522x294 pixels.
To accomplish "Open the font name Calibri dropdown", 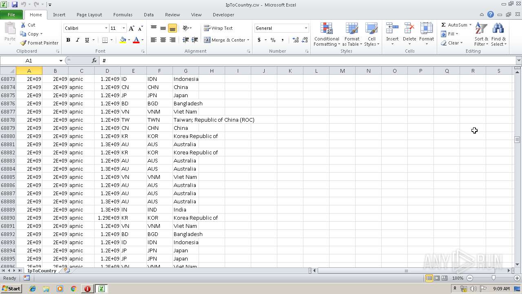I will 106,28.
